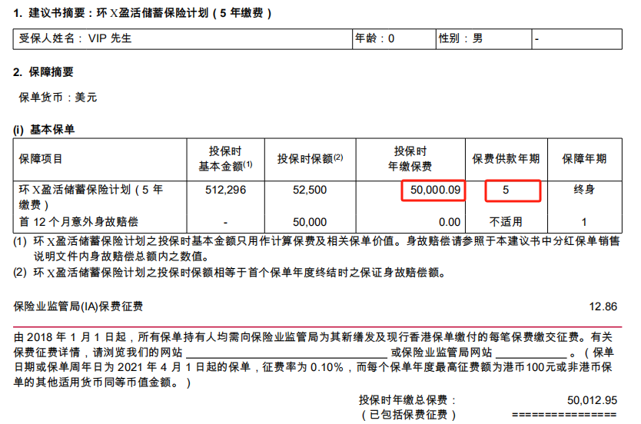Click the paragraph starting 由2018年1月1日起

tap(313, 359)
